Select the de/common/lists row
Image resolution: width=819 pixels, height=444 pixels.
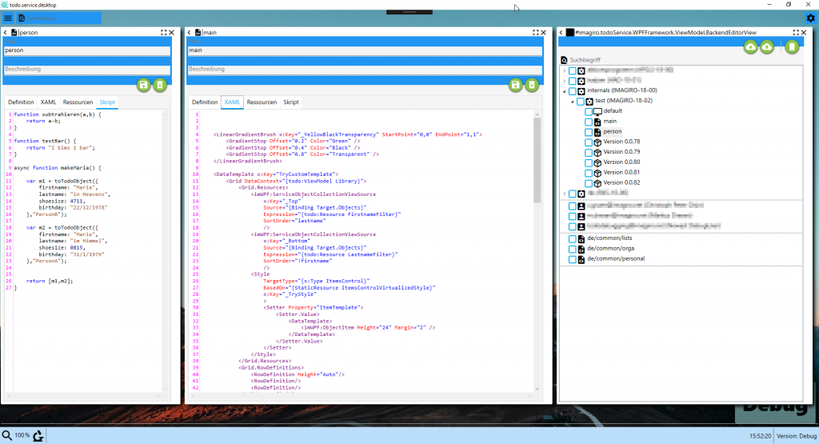point(609,238)
